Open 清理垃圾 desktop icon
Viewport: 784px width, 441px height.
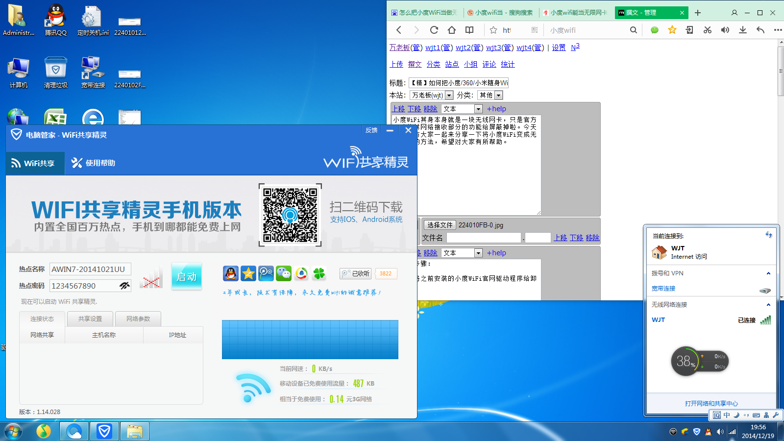click(x=56, y=72)
